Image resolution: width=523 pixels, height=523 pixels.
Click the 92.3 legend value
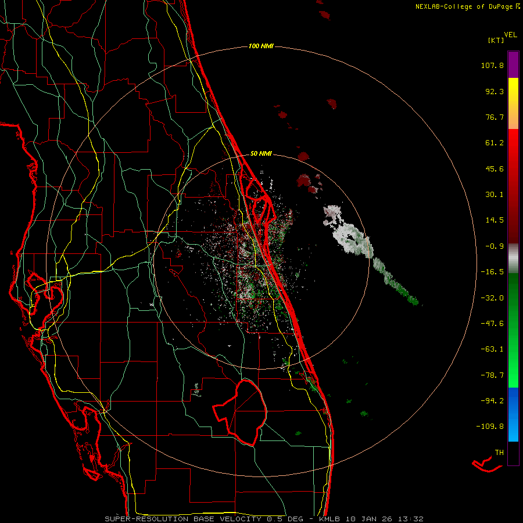point(495,91)
